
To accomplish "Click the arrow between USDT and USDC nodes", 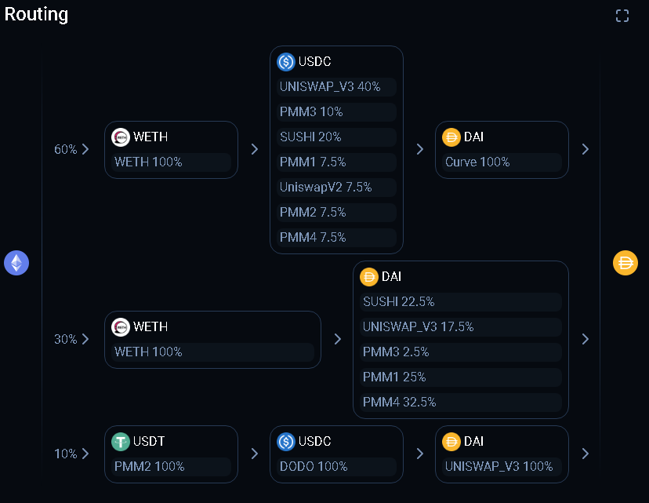I will point(253,454).
